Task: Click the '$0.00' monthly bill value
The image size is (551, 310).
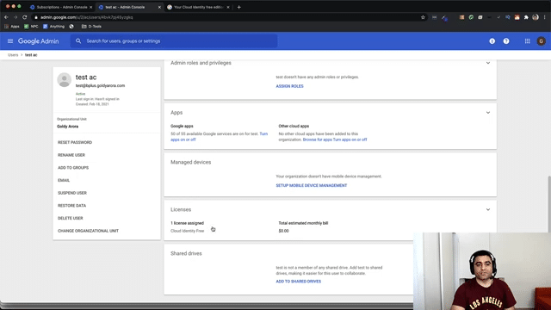Action: pyautogui.click(x=283, y=231)
